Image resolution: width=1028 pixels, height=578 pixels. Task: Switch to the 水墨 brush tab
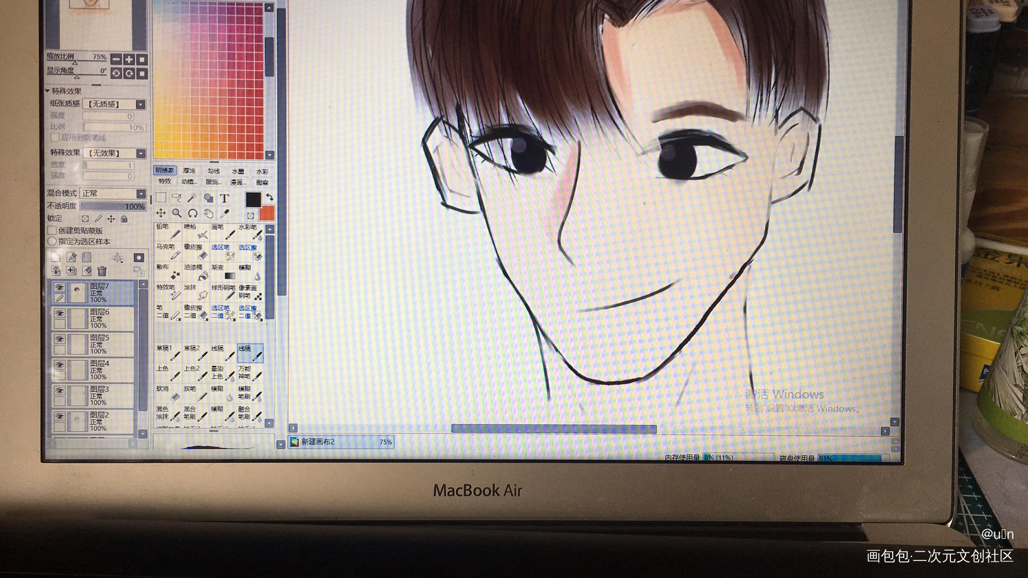pos(238,171)
